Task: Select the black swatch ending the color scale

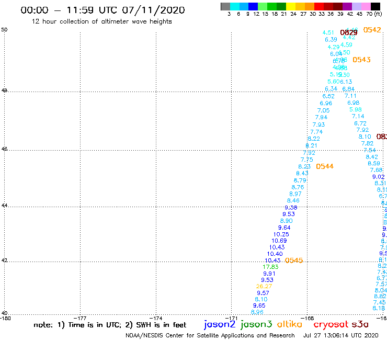Action: click(x=375, y=6)
